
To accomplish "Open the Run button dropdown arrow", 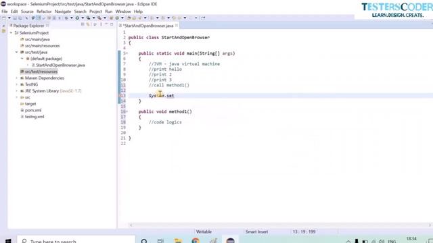I will 83,18.
